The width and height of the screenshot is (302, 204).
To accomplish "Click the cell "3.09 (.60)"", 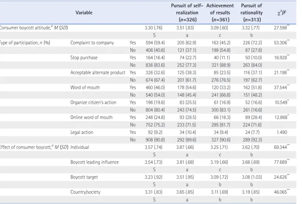I will [219, 28].
